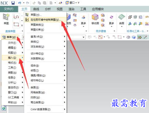149x113 pixels.
Task: Expand the 标准化工具 group options arrow
Action: pos(147,31)
